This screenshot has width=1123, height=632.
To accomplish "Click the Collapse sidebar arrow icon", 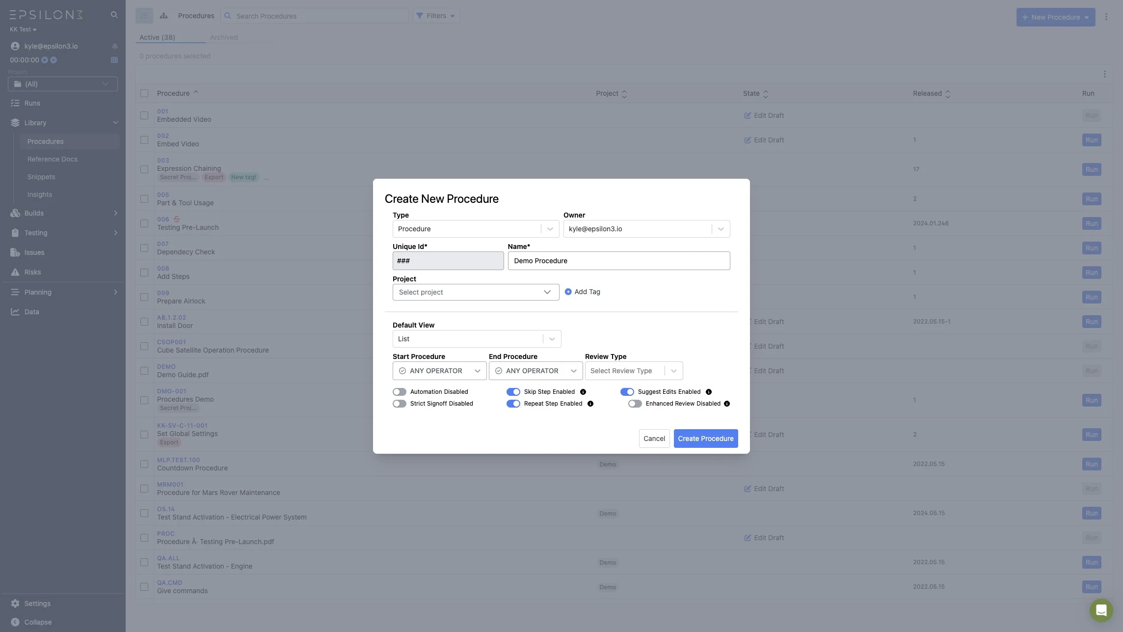I will 15,622.
